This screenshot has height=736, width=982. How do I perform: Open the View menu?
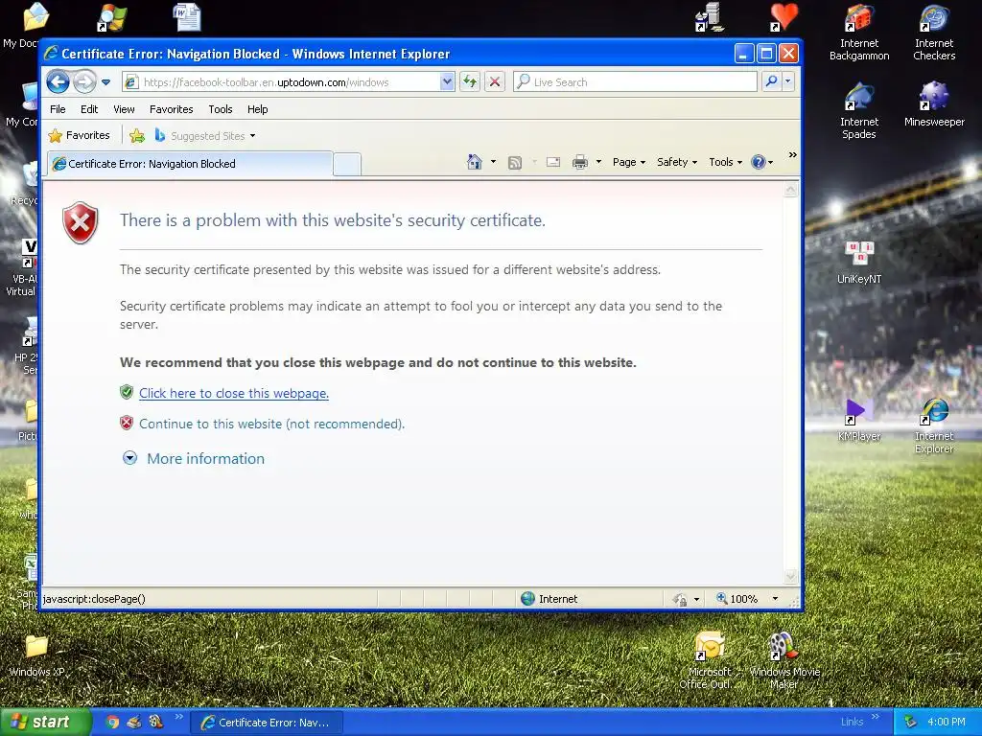click(x=124, y=109)
